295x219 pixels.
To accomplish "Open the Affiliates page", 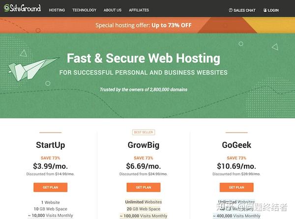I will tap(139, 10).
